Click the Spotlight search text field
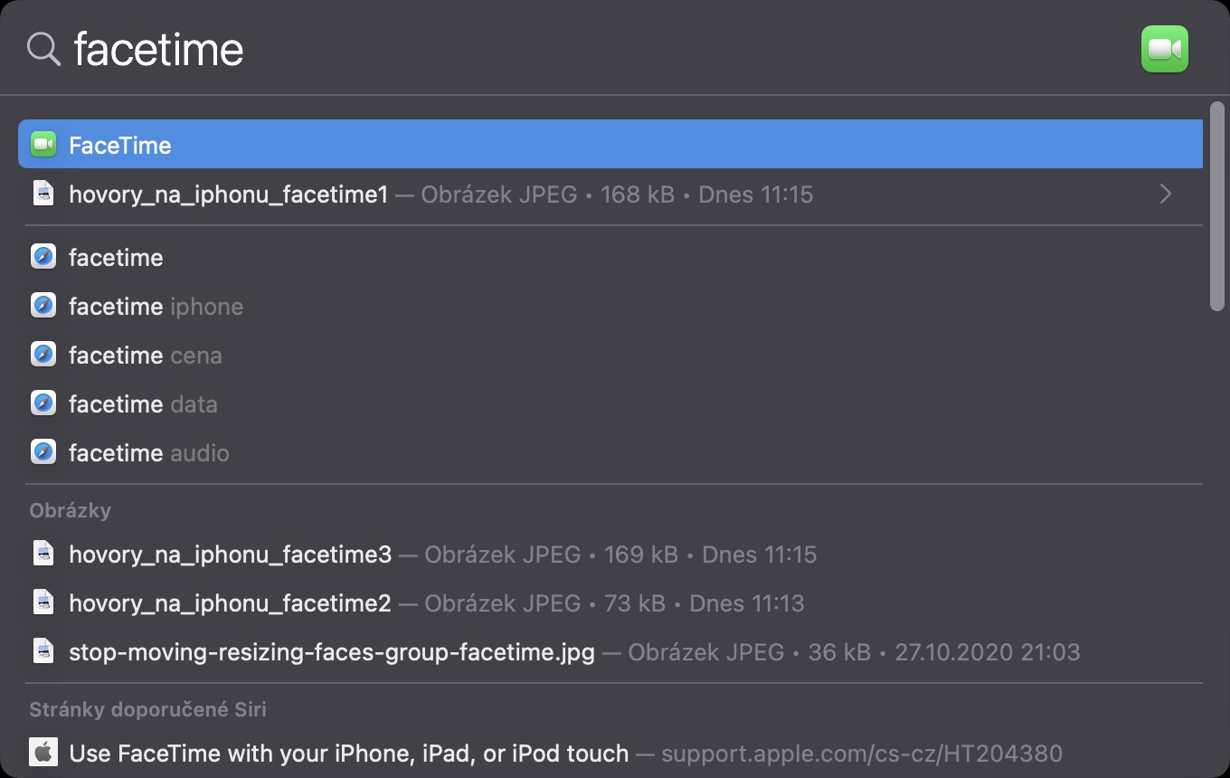 tap(543, 49)
